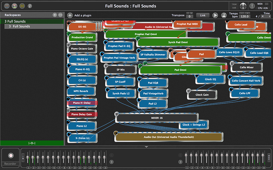Select the Piano Octave Gain block
273x170 pixels.
82,49
